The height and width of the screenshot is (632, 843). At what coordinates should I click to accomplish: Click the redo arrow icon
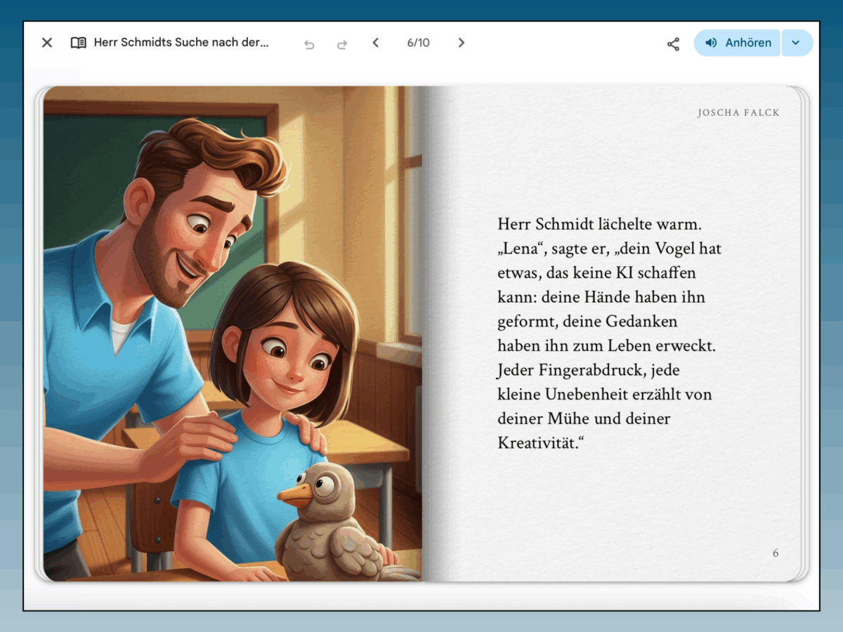[x=342, y=44]
